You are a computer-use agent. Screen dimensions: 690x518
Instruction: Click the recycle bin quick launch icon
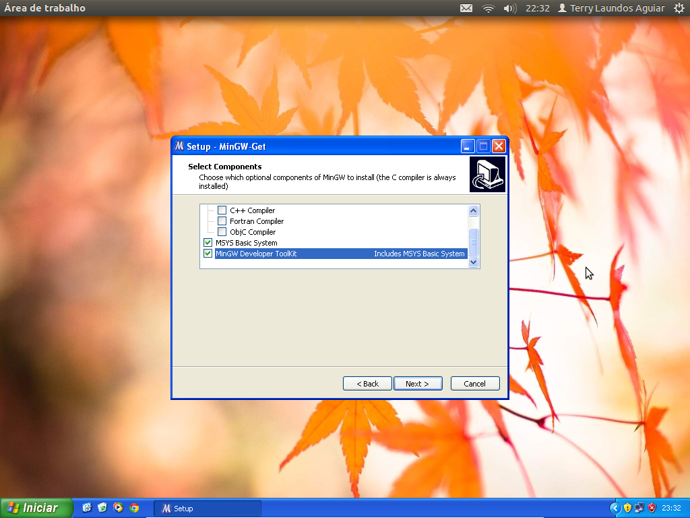(x=102, y=508)
